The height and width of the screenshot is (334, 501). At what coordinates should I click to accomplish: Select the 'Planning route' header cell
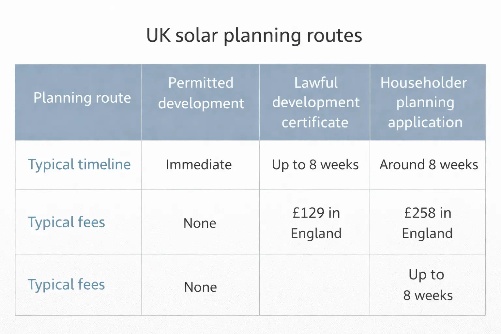[x=82, y=98]
